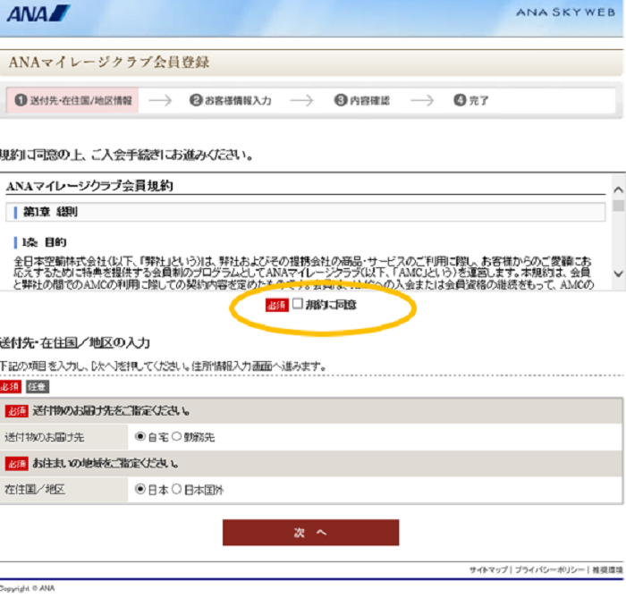Click step 1 送付先・在住国/地区情報

pos(72,100)
